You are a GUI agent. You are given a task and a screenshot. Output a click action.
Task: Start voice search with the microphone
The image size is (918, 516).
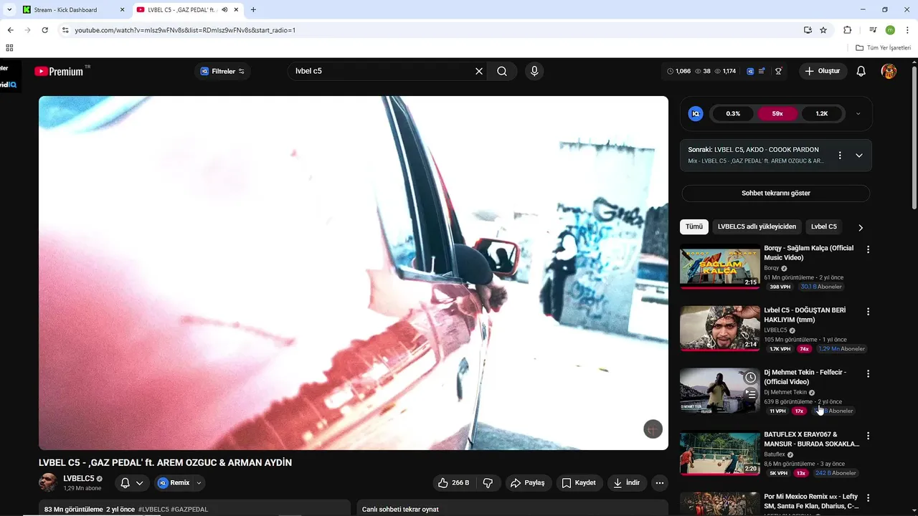pyautogui.click(x=534, y=71)
